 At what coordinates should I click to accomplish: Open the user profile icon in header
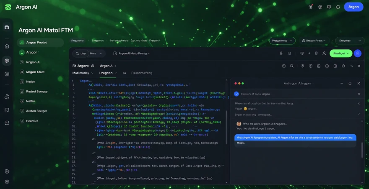(320, 7)
